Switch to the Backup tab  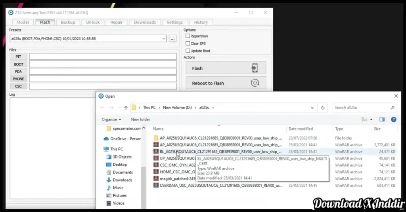(x=68, y=22)
